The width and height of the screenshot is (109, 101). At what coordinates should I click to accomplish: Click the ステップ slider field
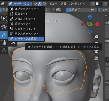(81, 10)
